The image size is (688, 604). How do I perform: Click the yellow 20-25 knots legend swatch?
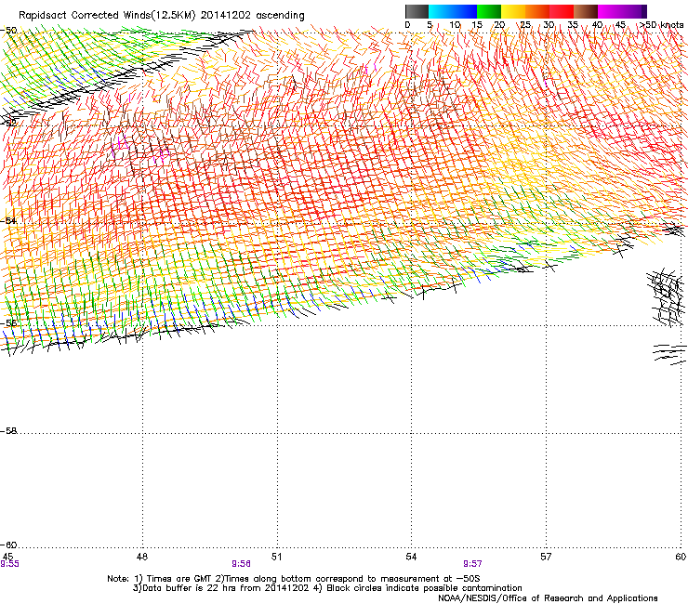point(513,11)
